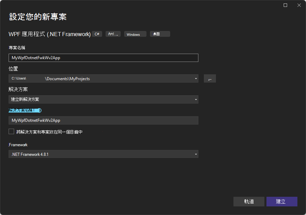The width and height of the screenshot is (306, 215).
Task: Click the 軌道 button
Action: click(249, 202)
